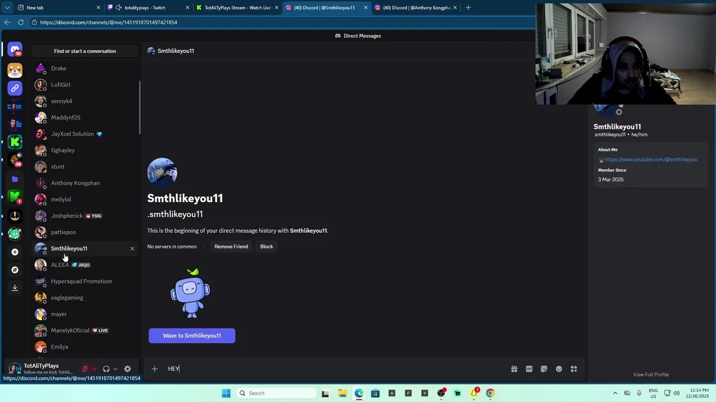716x402 pixels.
Task: Open Discord Direct Messages home icon
Action: 15,50
